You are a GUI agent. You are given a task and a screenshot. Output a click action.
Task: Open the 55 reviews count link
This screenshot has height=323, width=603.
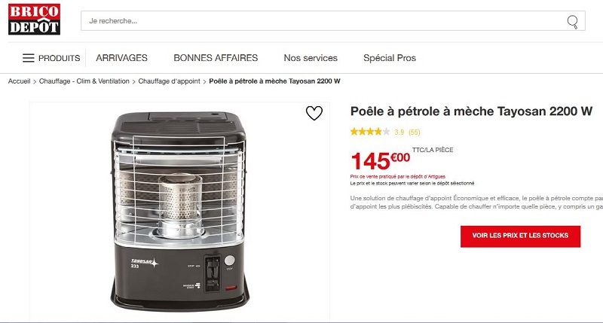[414, 132]
